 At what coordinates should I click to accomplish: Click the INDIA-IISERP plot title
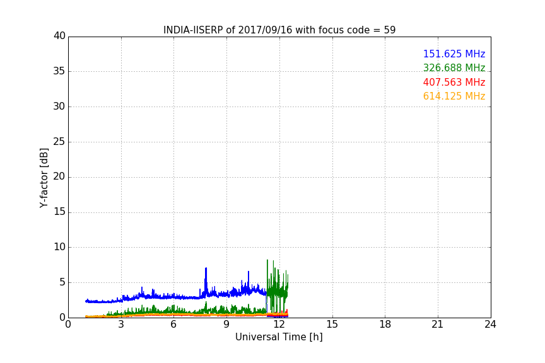279,30
